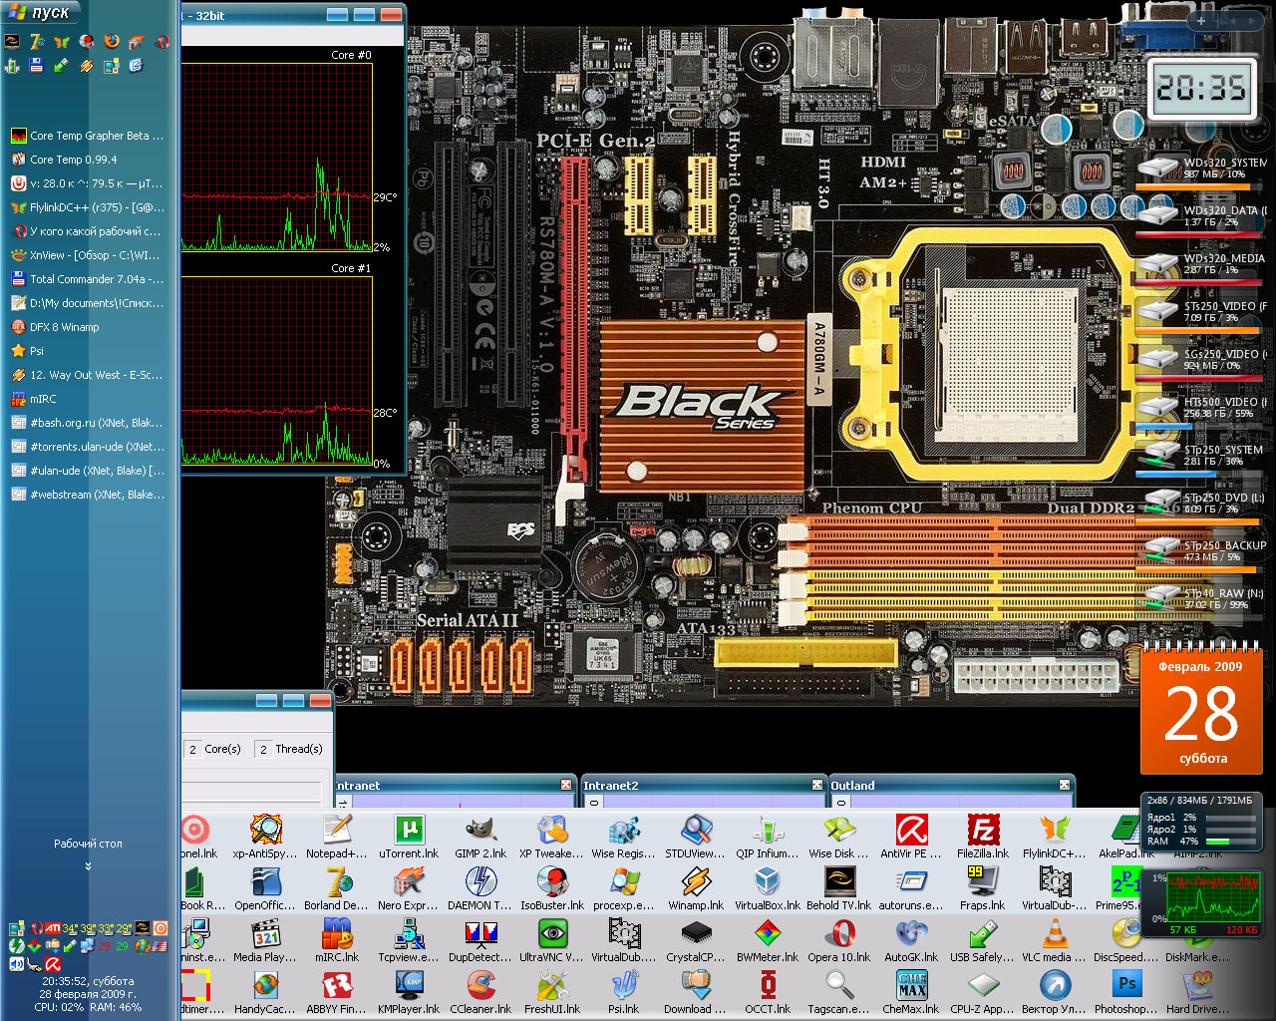Screen dimensions: 1276x1021
Task: Open the Core(s) count field
Action: [193, 749]
